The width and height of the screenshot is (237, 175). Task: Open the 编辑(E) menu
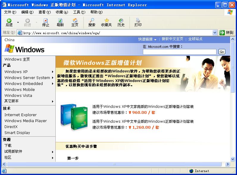(27, 12)
